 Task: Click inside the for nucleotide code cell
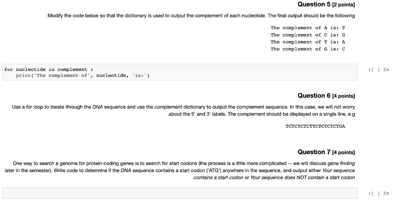click(180, 72)
